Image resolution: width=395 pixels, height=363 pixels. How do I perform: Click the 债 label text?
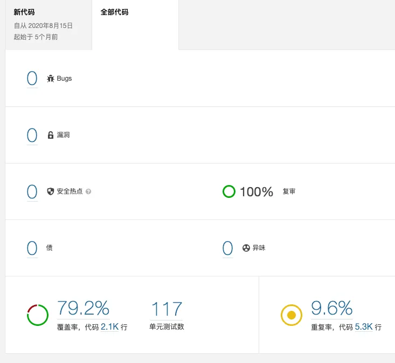coord(50,247)
